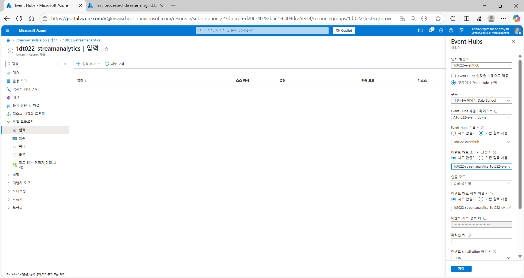The image size is (524, 278).
Task: Open the 구독 dropdown
Action: pos(481,101)
